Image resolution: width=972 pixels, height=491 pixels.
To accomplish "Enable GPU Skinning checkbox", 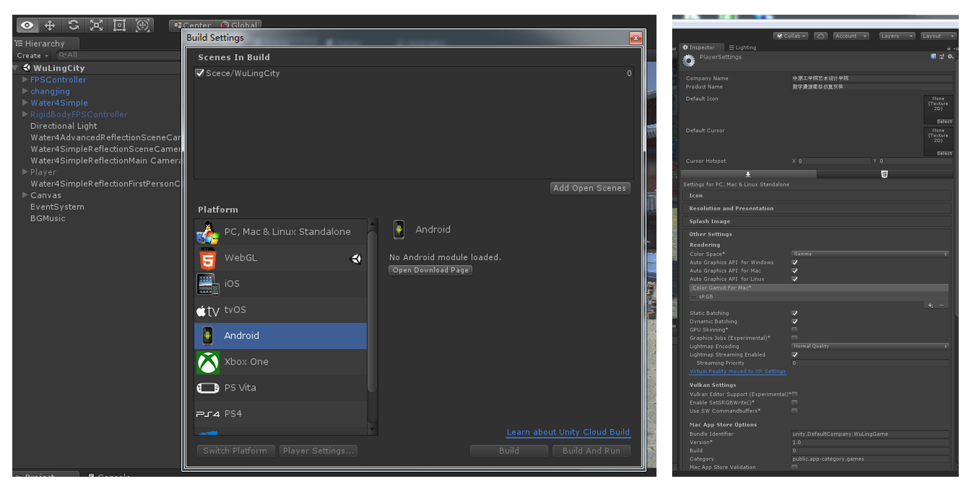I will [x=794, y=330].
